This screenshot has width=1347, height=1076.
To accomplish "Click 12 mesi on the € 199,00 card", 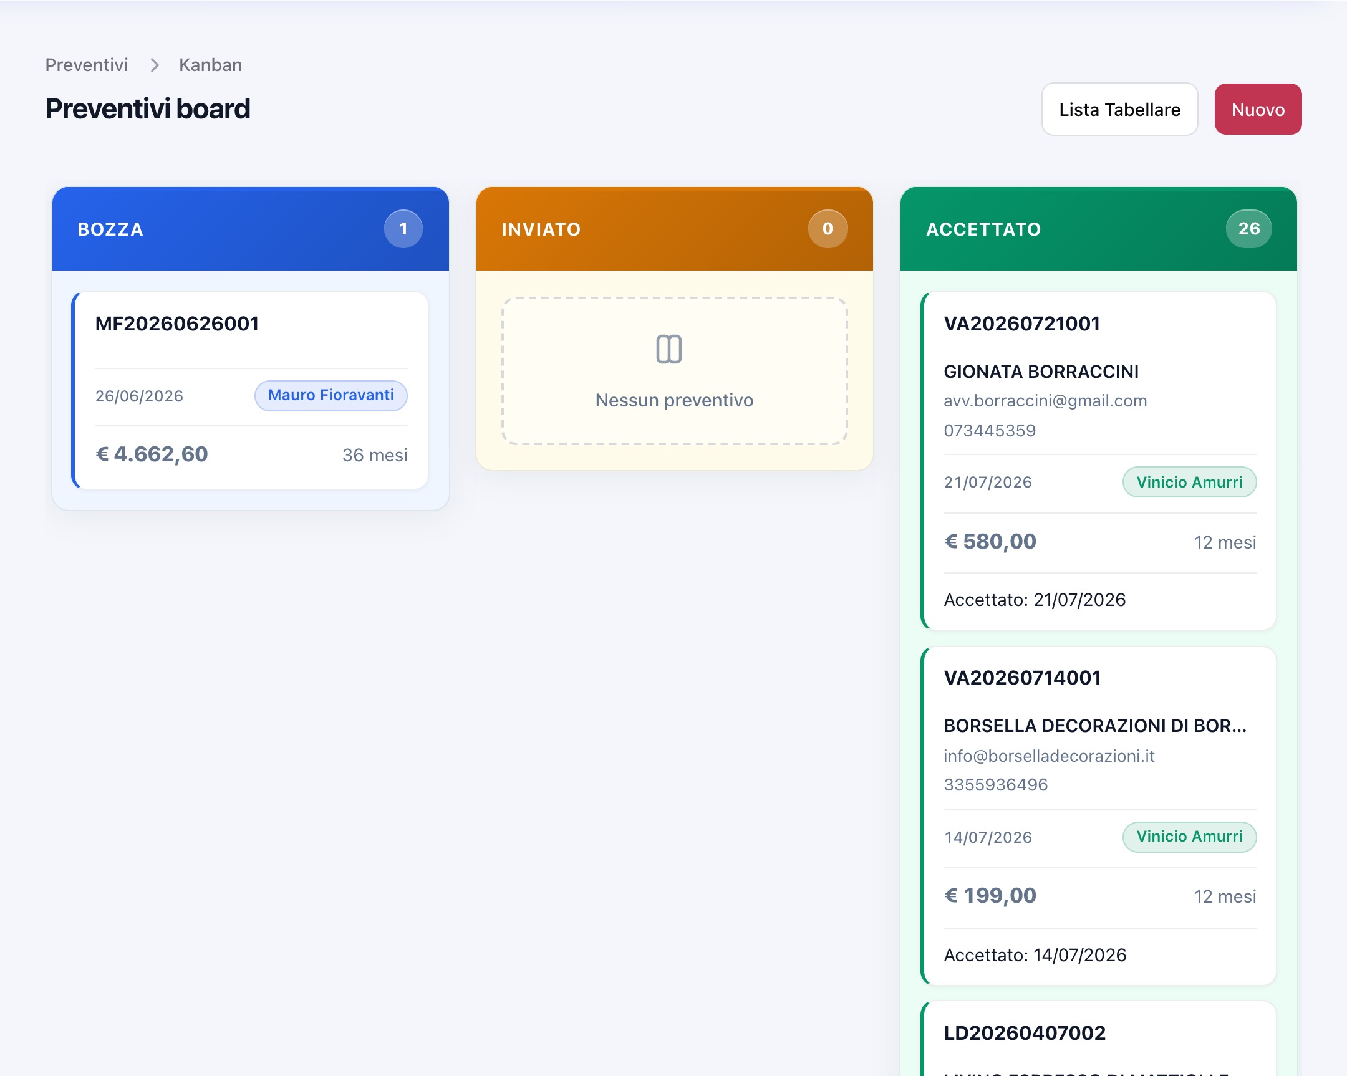I will click(x=1225, y=897).
